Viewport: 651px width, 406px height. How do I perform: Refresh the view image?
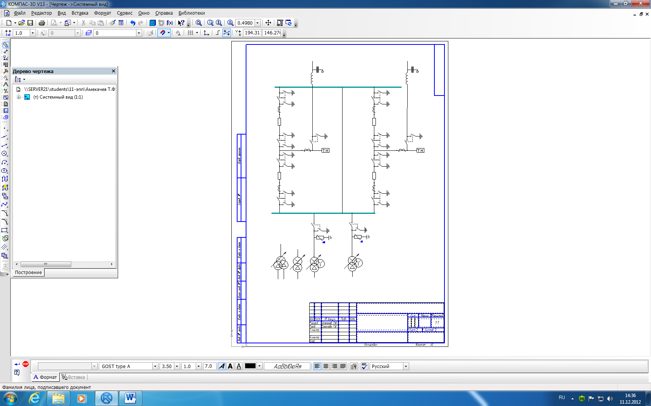point(289,23)
